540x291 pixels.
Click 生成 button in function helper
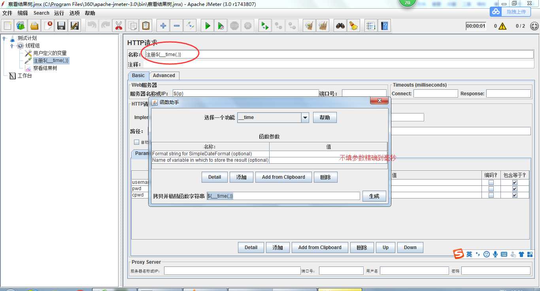[x=374, y=196]
